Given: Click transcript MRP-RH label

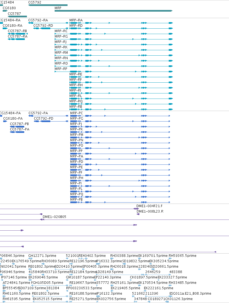Looking at the screenshot, I should pyautogui.click(x=76, y=85).
